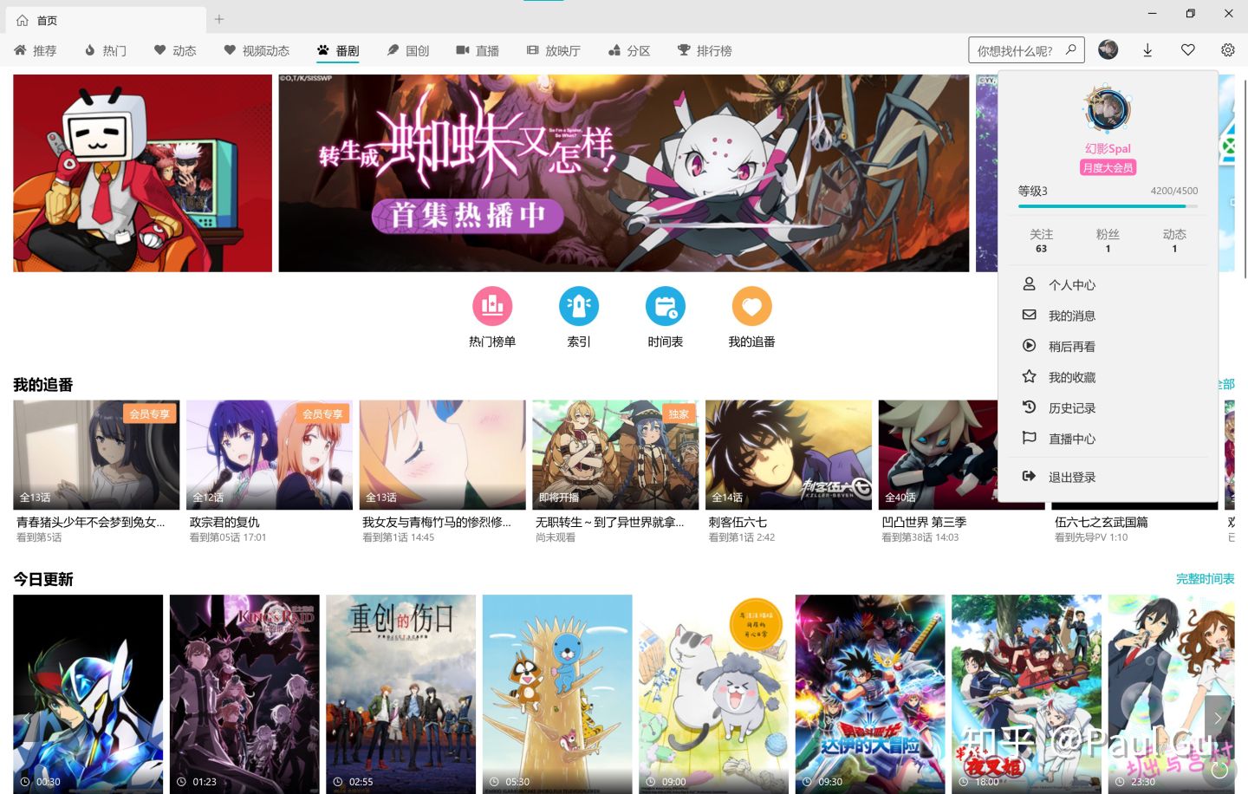Screen dimensions: 1248x794
Task: Switch to the 动态 tab
Action: click(175, 50)
